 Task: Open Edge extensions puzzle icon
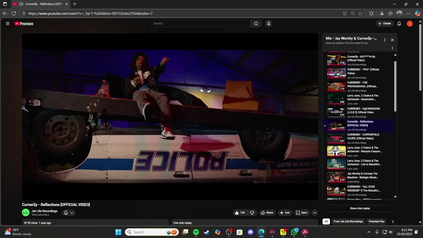(x=371, y=14)
